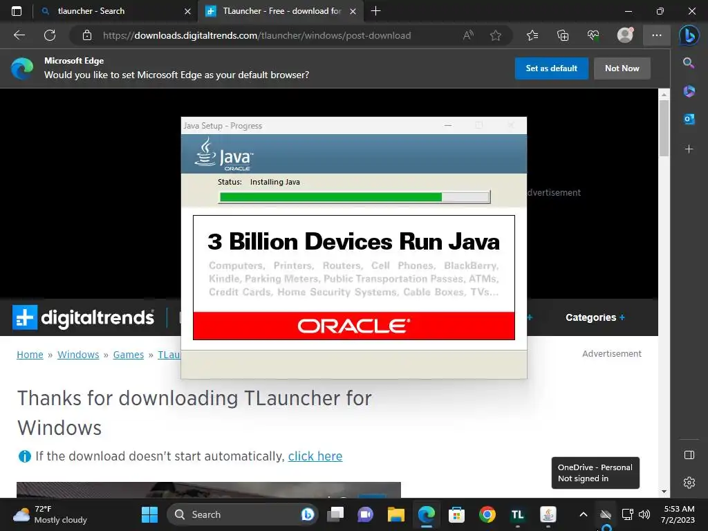Image resolution: width=708 pixels, height=531 pixels.
Task: Select the TLauncher - Free download tab
Action: [x=282, y=11]
